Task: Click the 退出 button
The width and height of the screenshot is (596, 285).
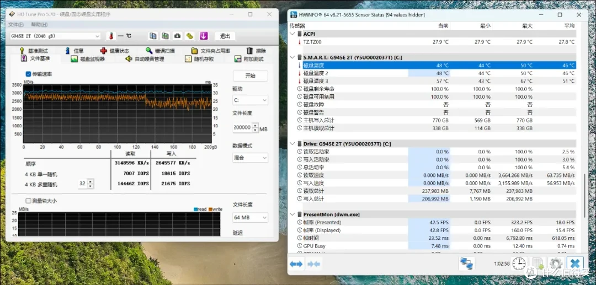Action: coord(225,36)
